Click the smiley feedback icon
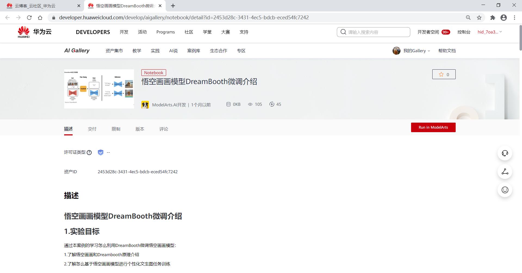The image size is (522, 273). 505,190
